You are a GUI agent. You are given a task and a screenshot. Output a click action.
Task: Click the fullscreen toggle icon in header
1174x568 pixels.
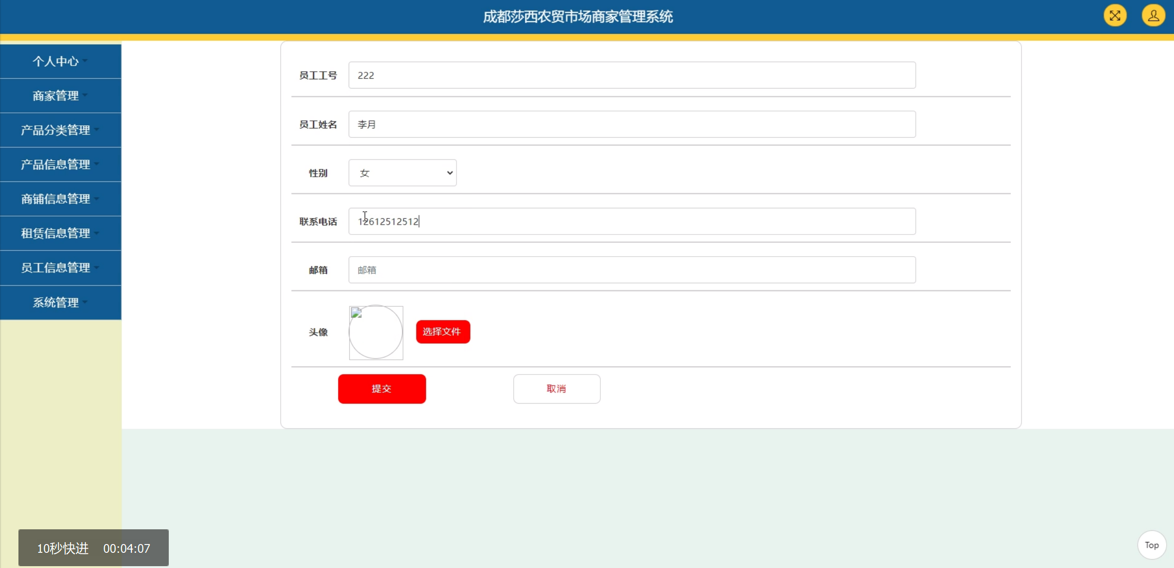tap(1115, 16)
